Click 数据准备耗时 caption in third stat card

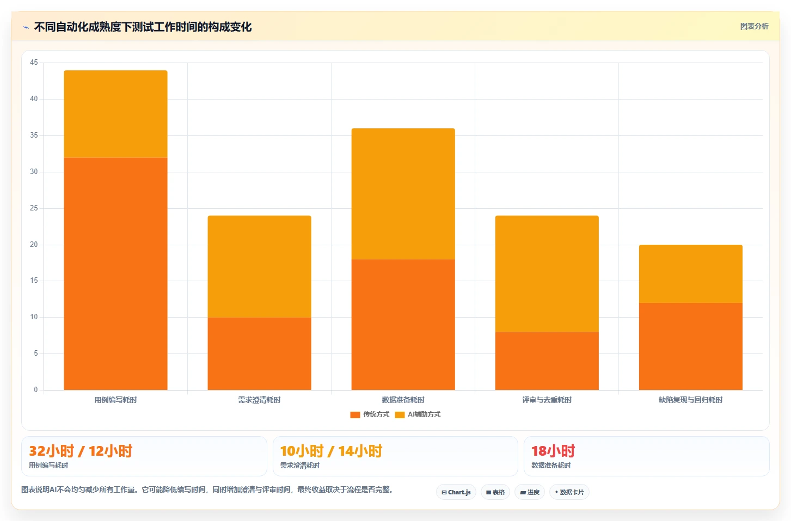551,466
